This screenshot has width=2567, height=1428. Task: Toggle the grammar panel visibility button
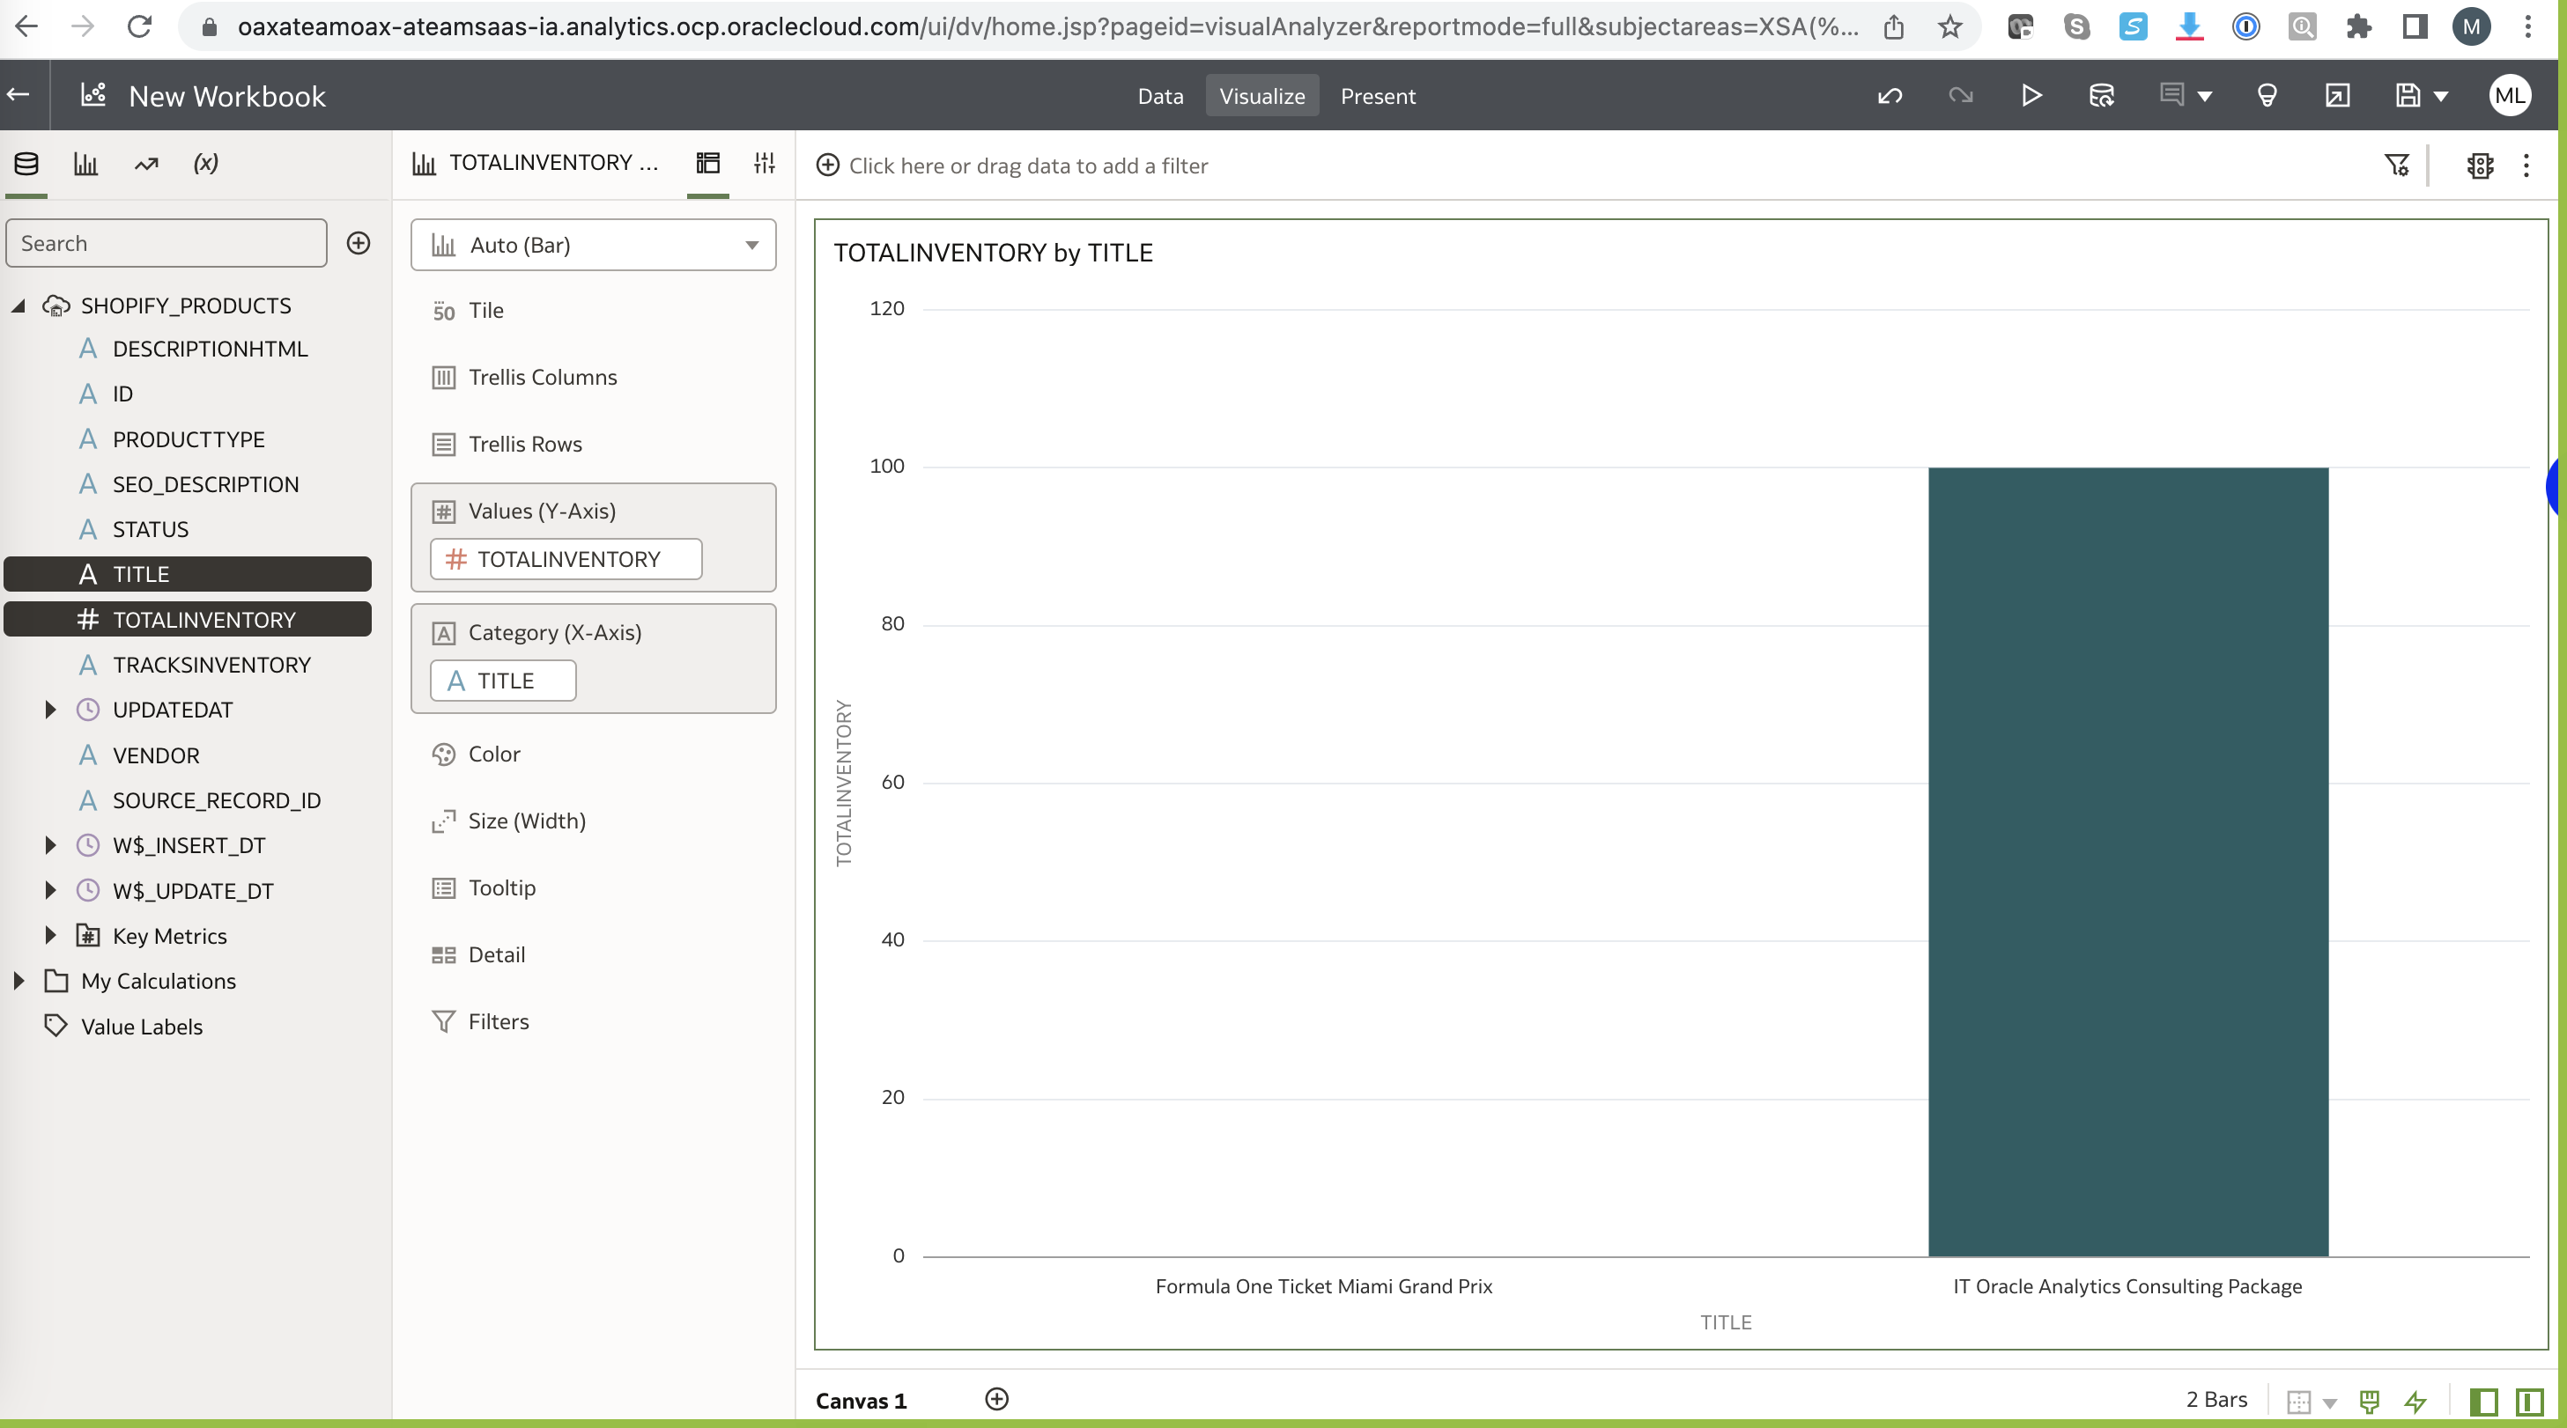pyautogui.click(x=2529, y=1401)
